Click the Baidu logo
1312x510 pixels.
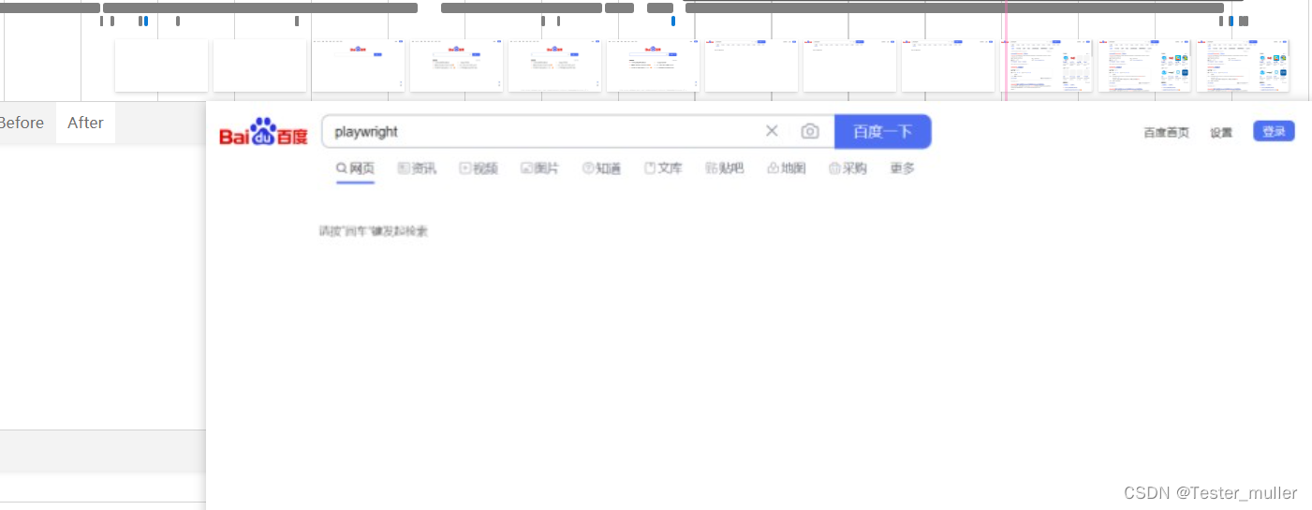[x=263, y=132]
